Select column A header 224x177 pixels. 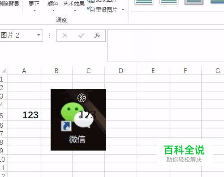click(24, 70)
